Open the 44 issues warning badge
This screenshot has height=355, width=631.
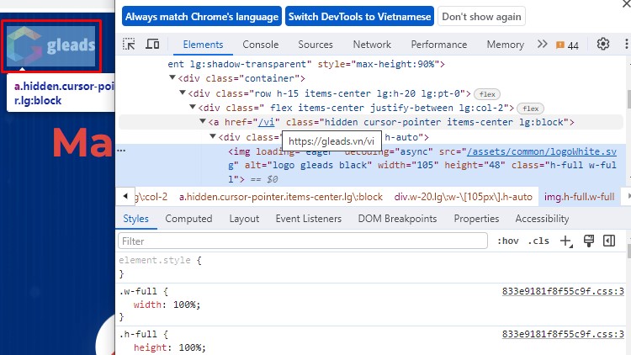click(567, 45)
